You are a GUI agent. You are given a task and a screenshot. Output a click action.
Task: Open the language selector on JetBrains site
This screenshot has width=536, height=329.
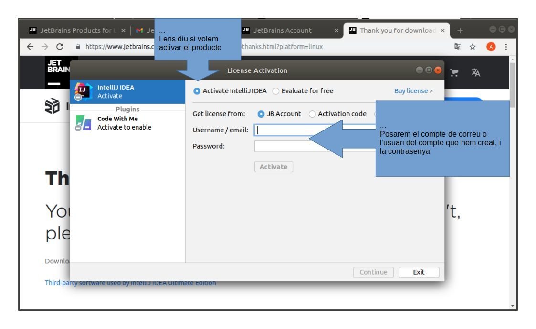point(475,72)
